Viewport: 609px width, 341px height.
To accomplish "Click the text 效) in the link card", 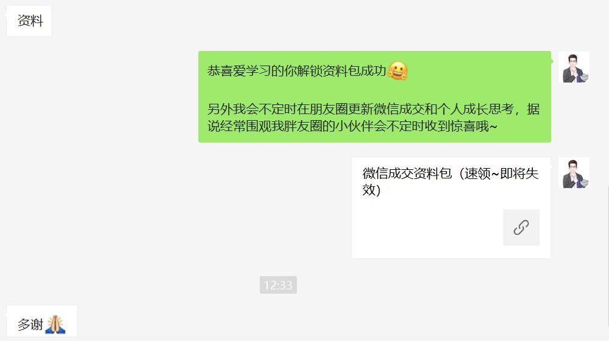I will coord(371,190).
